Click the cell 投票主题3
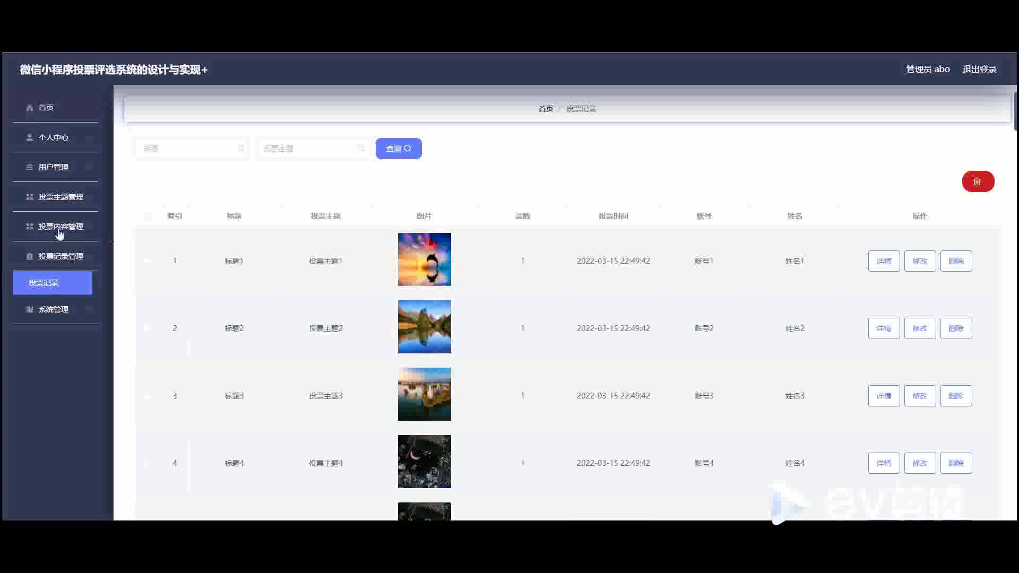The image size is (1019, 573). [x=326, y=396]
